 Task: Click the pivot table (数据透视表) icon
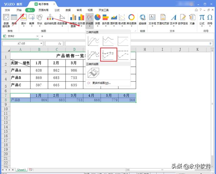pos(6,19)
